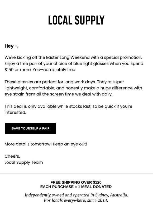Click the "Hey -," greeting heading

[12, 46]
